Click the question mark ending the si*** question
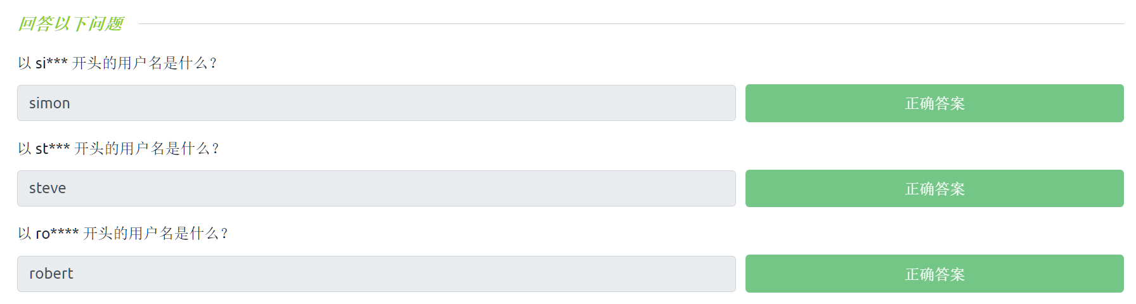 (x=213, y=63)
